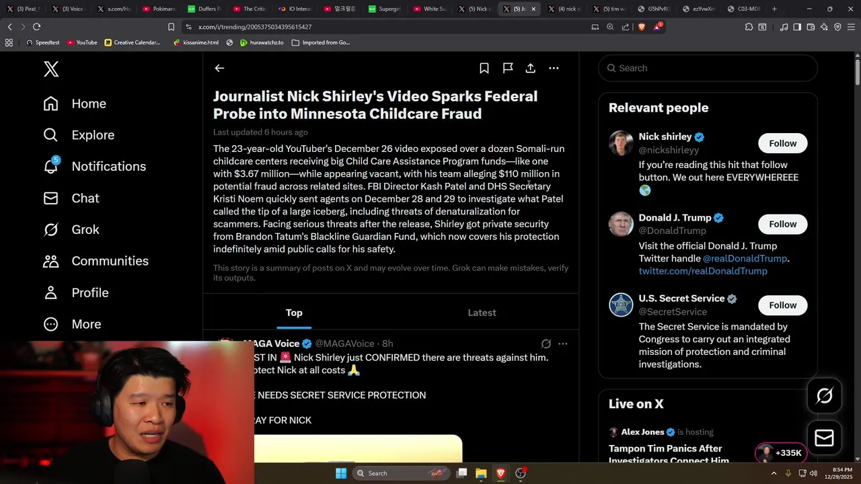
Task: Open Notifications with 5 badge
Action: [94, 166]
